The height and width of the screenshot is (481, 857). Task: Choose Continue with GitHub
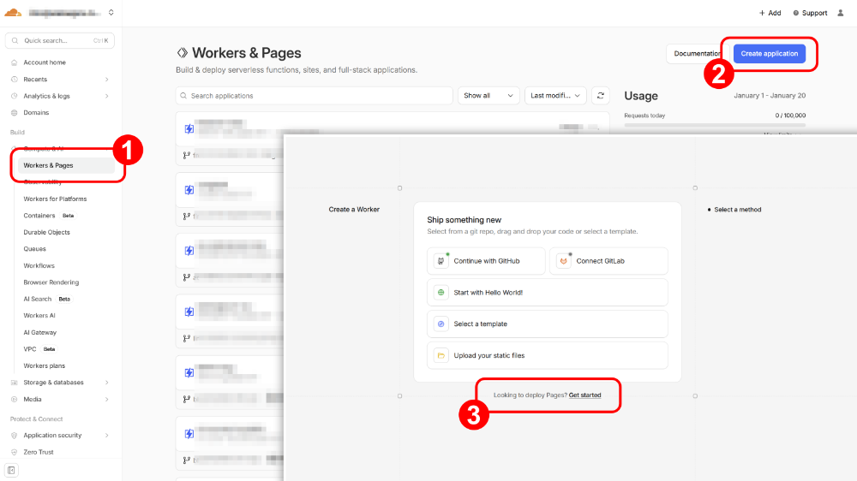pyautogui.click(x=486, y=261)
